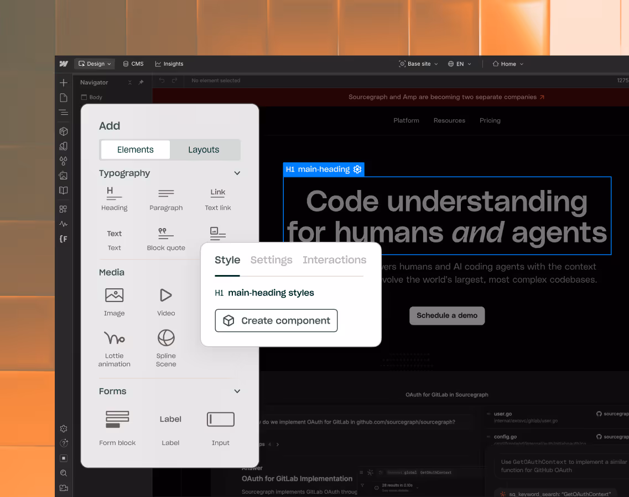Add a Video element
This screenshot has height=497, width=629.
coord(166,302)
